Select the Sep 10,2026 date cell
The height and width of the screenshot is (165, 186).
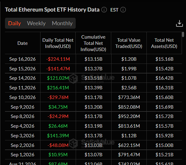[22, 97]
